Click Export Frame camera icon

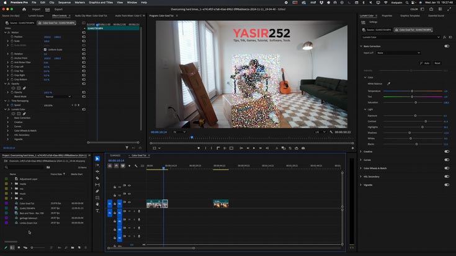(303, 148)
